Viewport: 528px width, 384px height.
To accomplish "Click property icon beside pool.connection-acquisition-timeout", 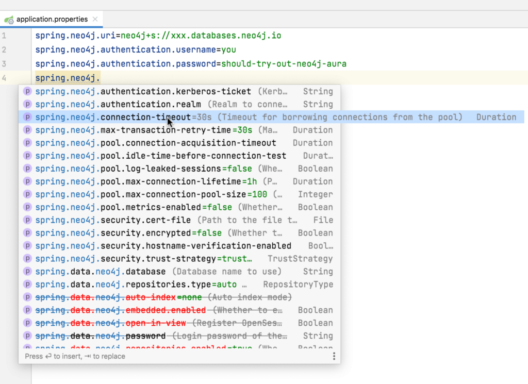I will [x=28, y=143].
